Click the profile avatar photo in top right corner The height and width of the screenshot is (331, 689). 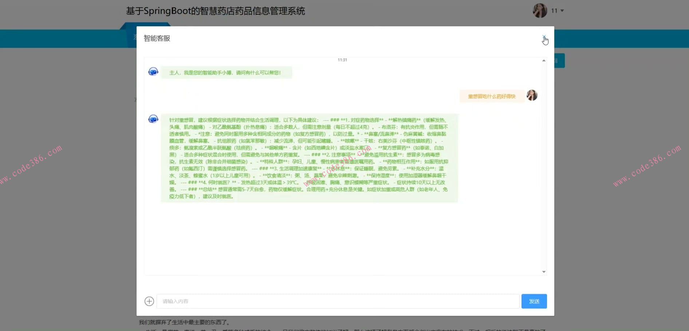pos(540,11)
